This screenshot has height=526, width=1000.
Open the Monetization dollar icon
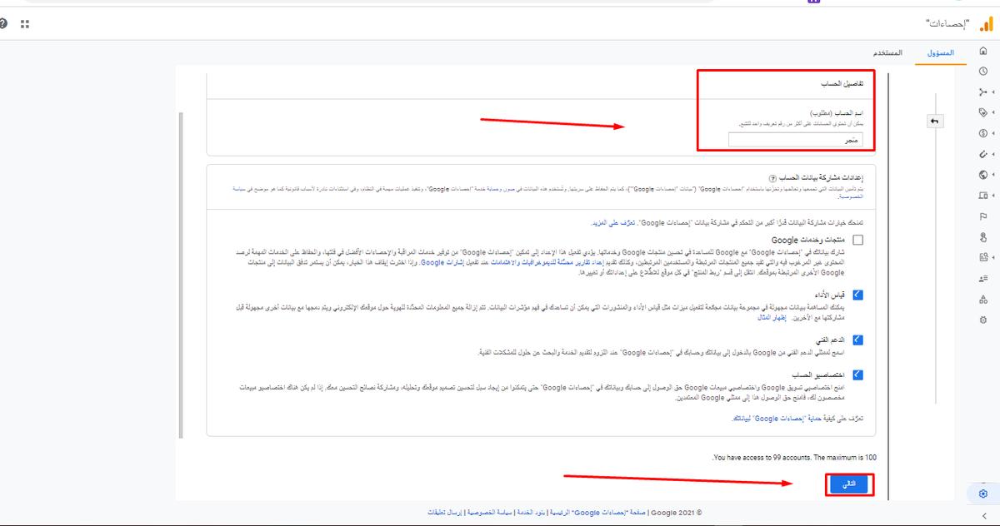(983, 133)
